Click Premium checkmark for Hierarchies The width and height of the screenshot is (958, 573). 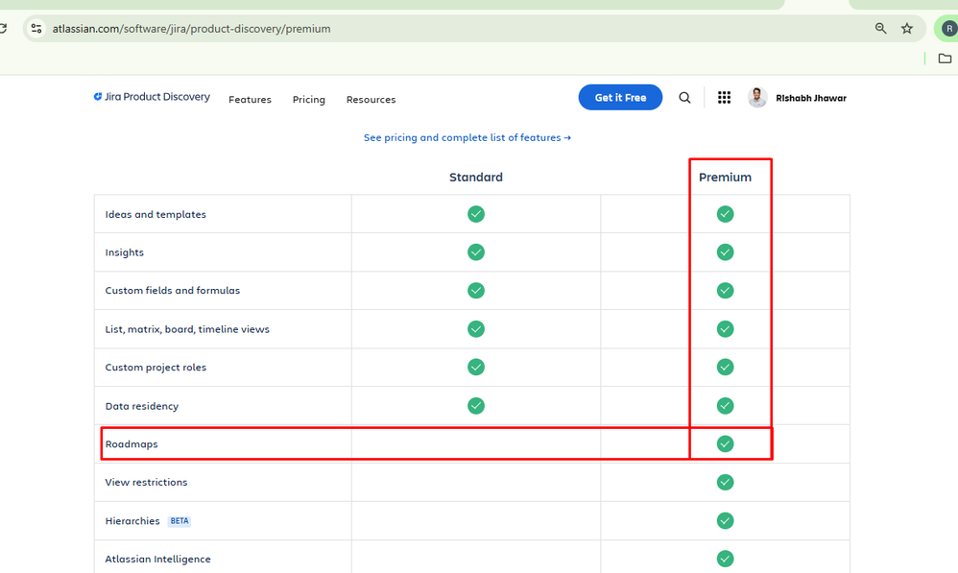click(726, 521)
